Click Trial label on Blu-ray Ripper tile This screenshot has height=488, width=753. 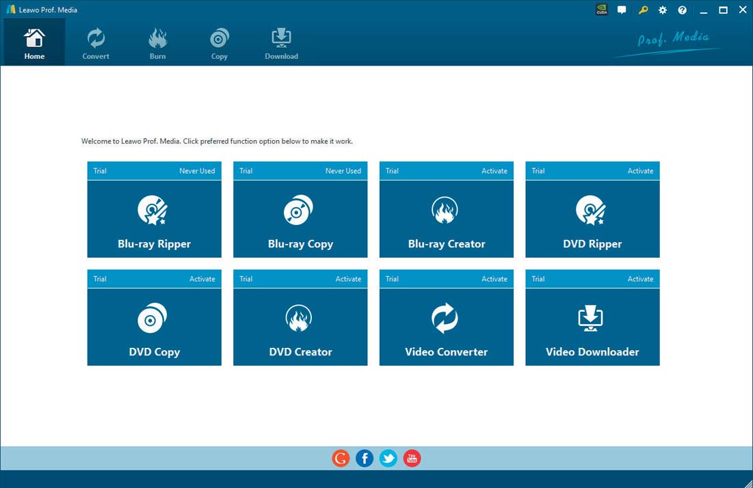click(x=100, y=171)
